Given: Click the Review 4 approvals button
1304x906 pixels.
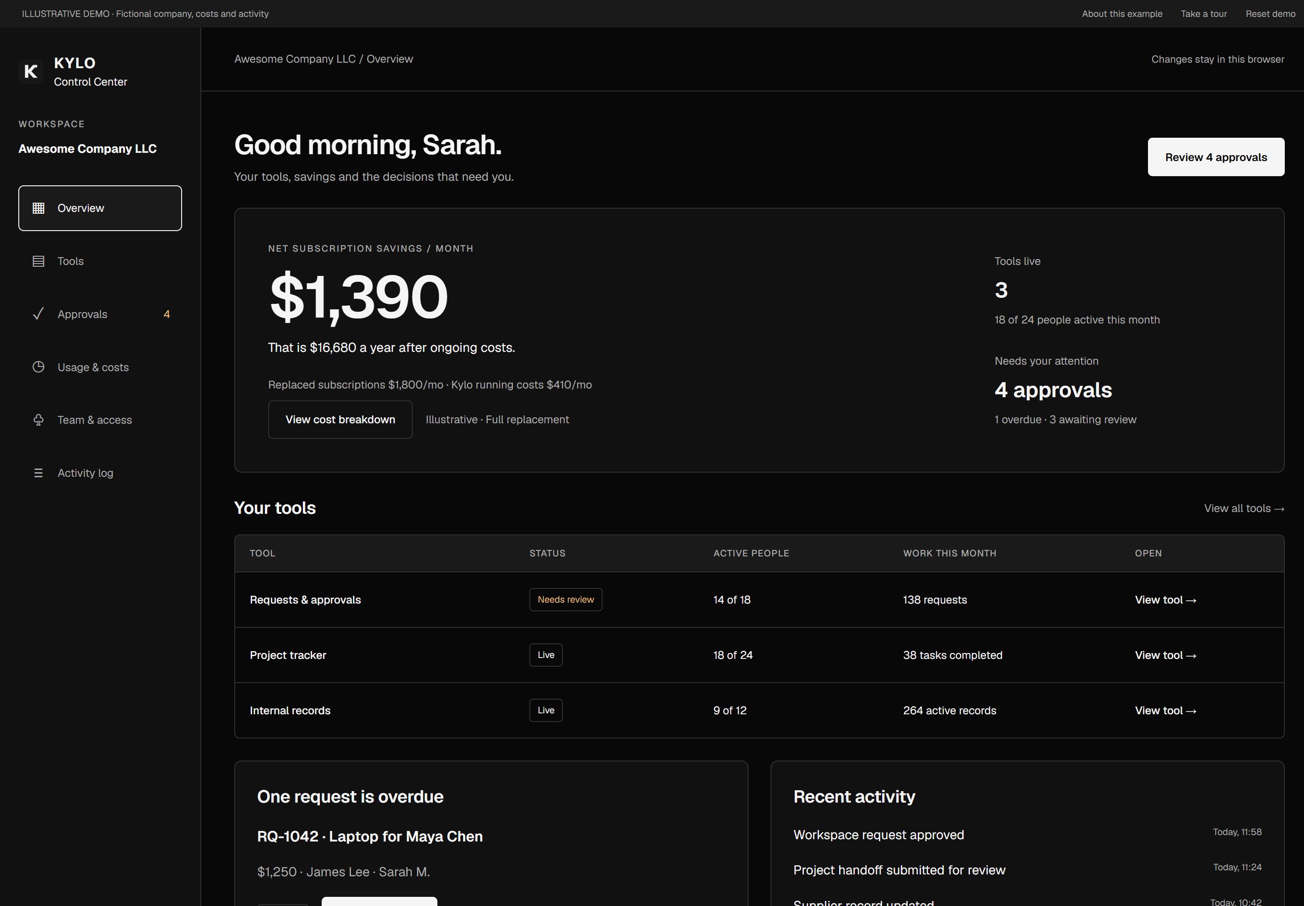Looking at the screenshot, I should coord(1216,157).
